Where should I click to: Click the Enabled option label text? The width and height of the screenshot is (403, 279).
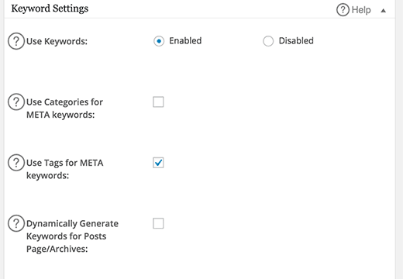[185, 41]
